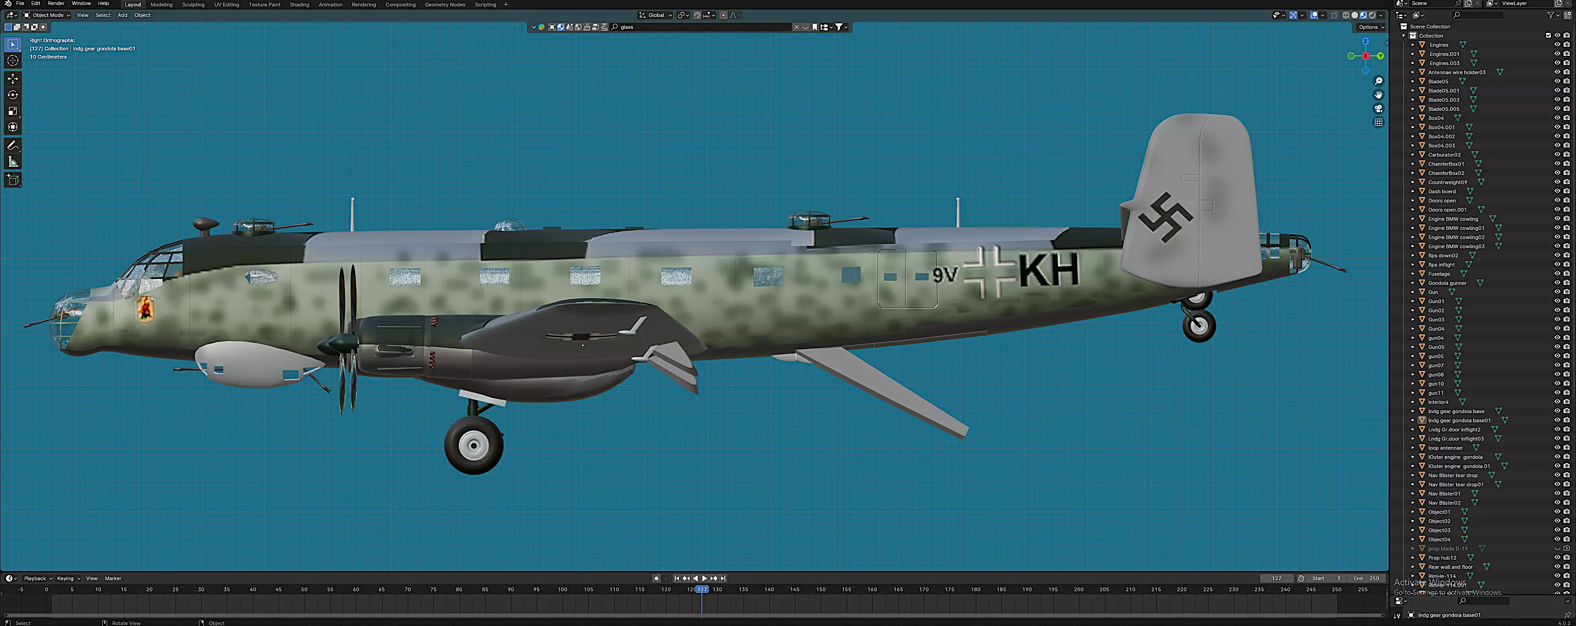Toggle proportional editing
The width and height of the screenshot is (1576, 626).
click(x=723, y=15)
